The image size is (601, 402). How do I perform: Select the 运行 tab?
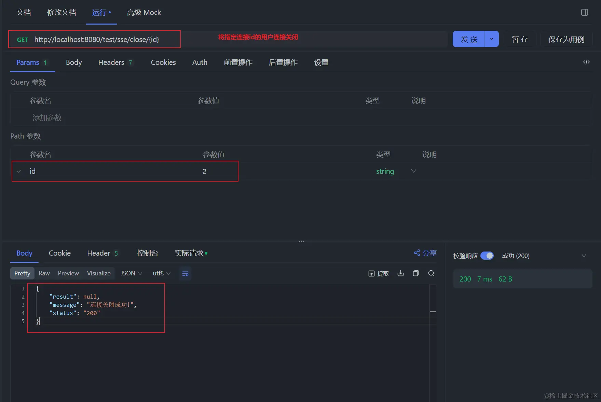101,13
